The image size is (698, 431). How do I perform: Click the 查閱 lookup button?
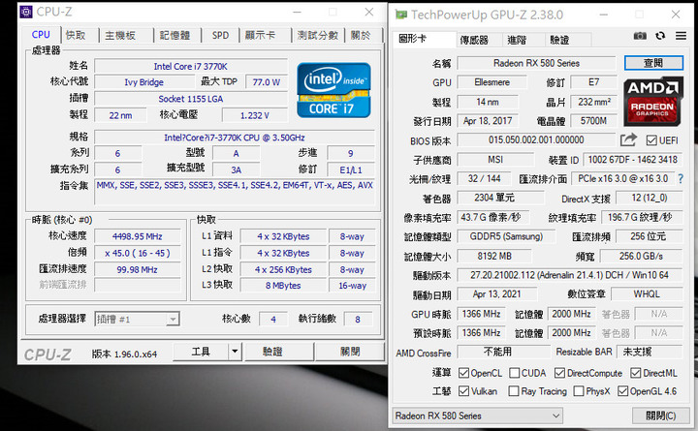point(653,63)
